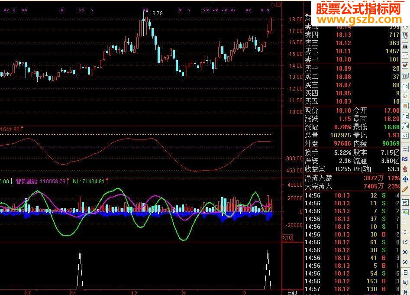
Task: Switch to 60-minute period
Action: click(405, 262)
